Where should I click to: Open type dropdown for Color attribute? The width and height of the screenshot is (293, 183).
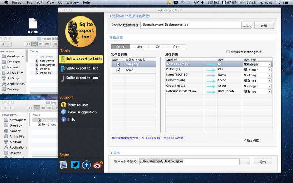point(270,81)
